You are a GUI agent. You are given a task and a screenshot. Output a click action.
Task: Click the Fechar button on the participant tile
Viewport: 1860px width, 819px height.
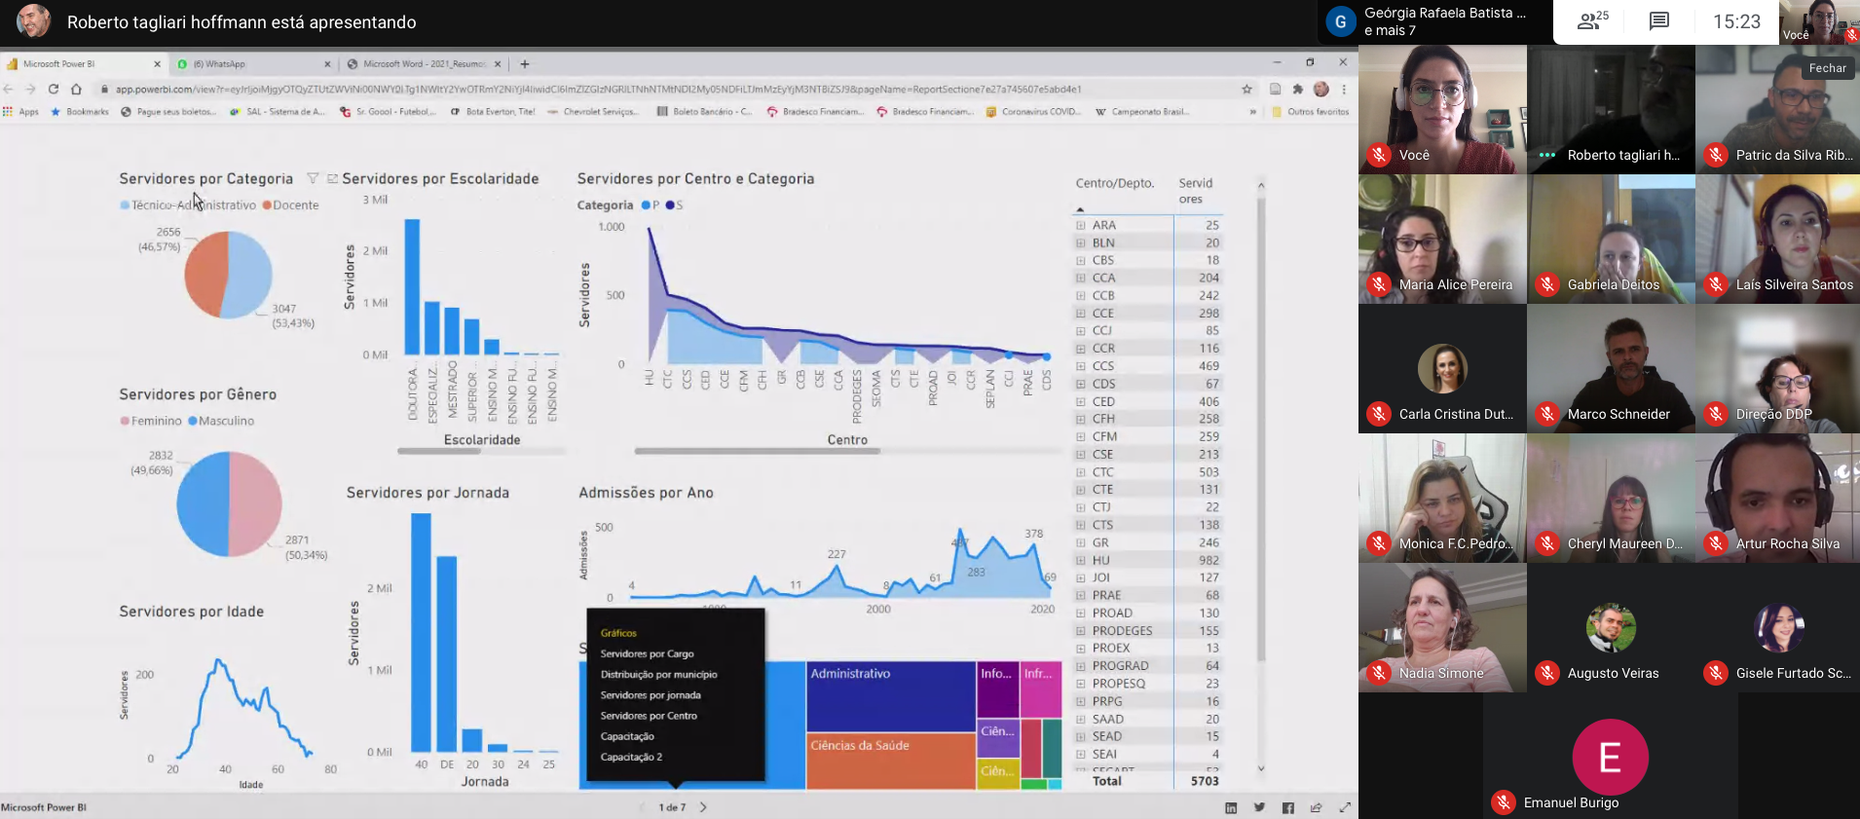(1827, 68)
